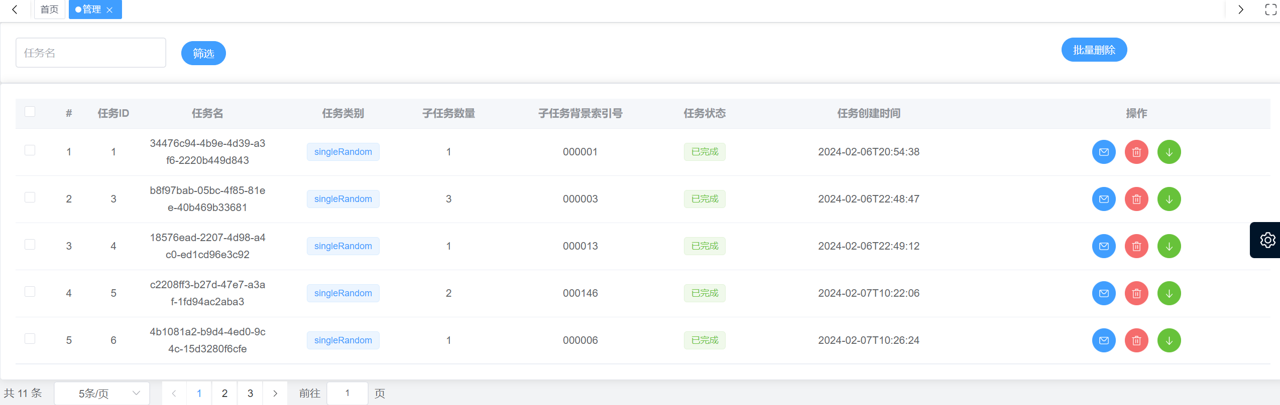Click the 批量删除 batch delete button

pyautogui.click(x=1094, y=50)
